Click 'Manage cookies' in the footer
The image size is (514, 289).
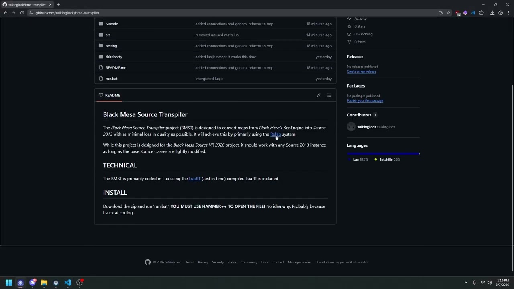(x=300, y=262)
